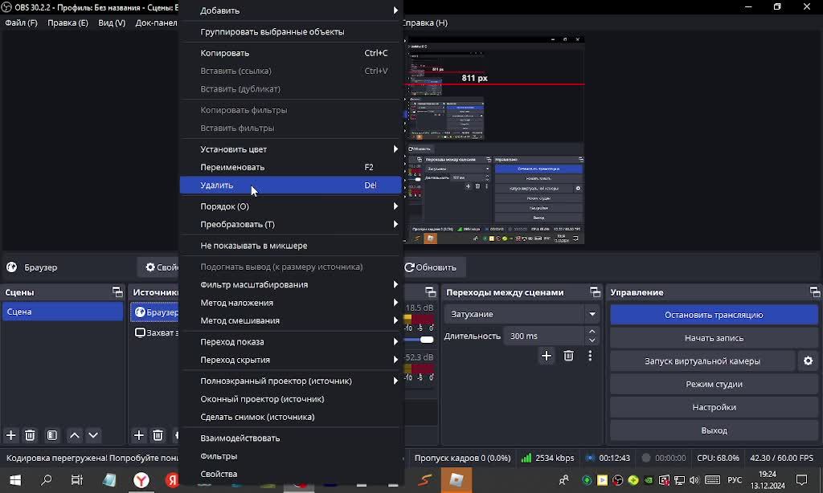Add a new scene with the plus icon

[x=11, y=435]
